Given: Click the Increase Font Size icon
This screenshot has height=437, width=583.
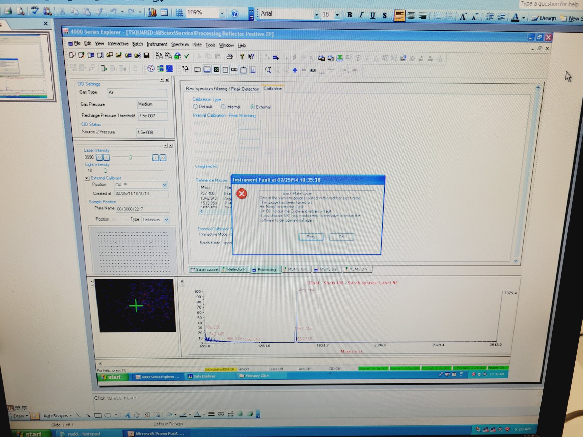Looking at the screenshot, I should (463, 17).
